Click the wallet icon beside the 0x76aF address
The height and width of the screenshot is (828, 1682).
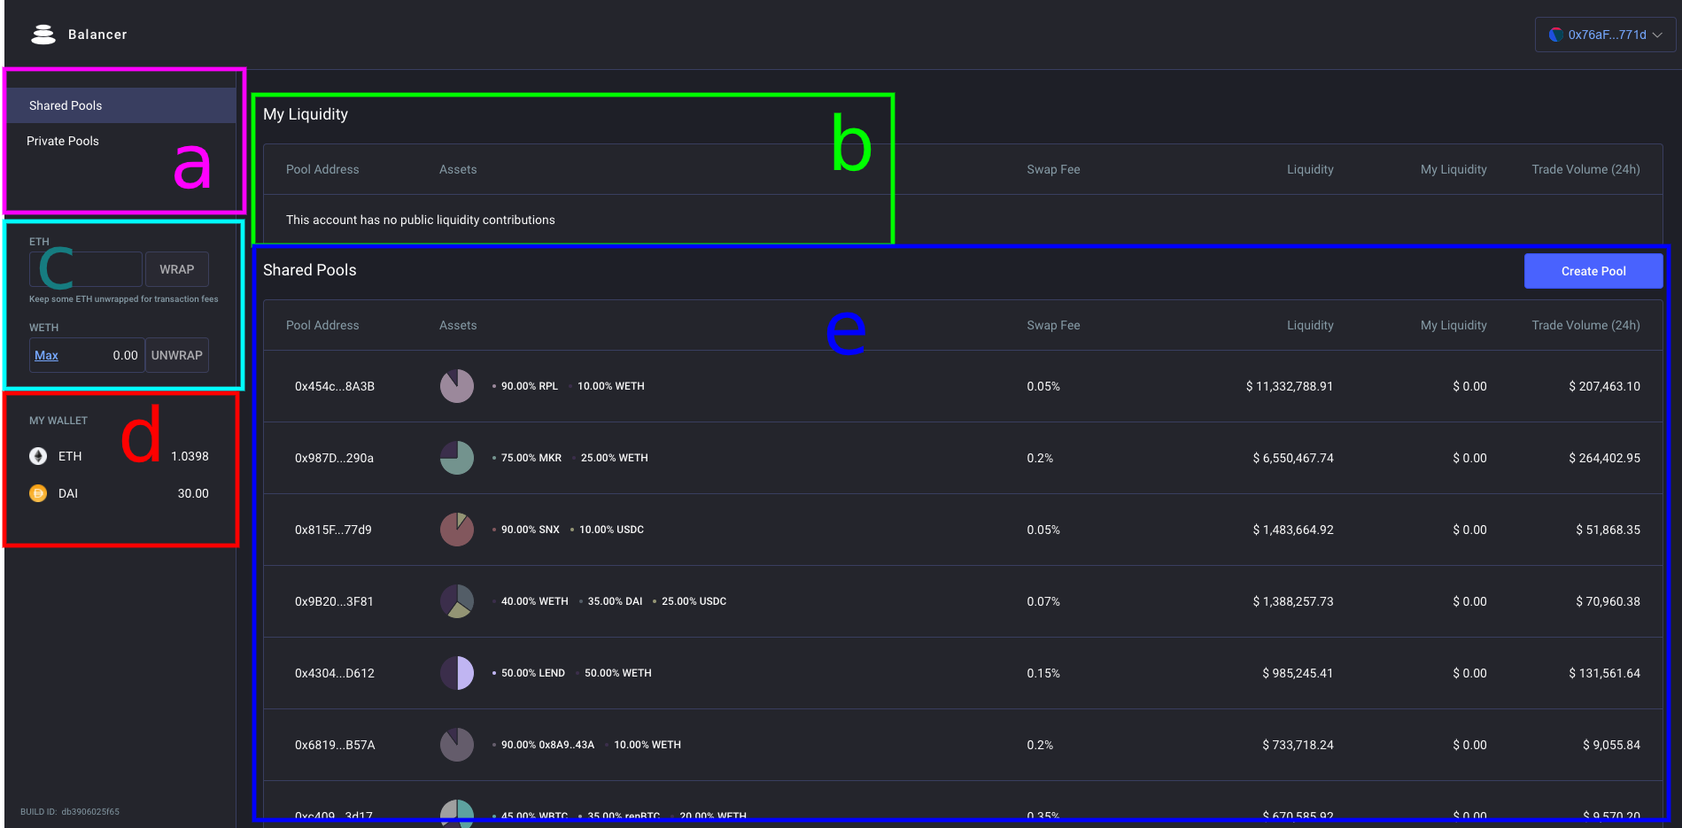click(x=1555, y=35)
